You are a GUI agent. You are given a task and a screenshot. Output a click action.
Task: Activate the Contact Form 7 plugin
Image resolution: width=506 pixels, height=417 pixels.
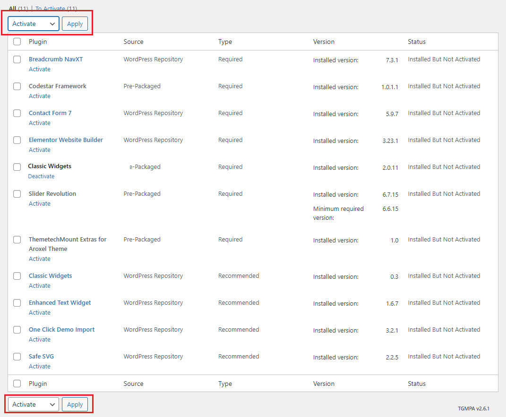coord(40,123)
